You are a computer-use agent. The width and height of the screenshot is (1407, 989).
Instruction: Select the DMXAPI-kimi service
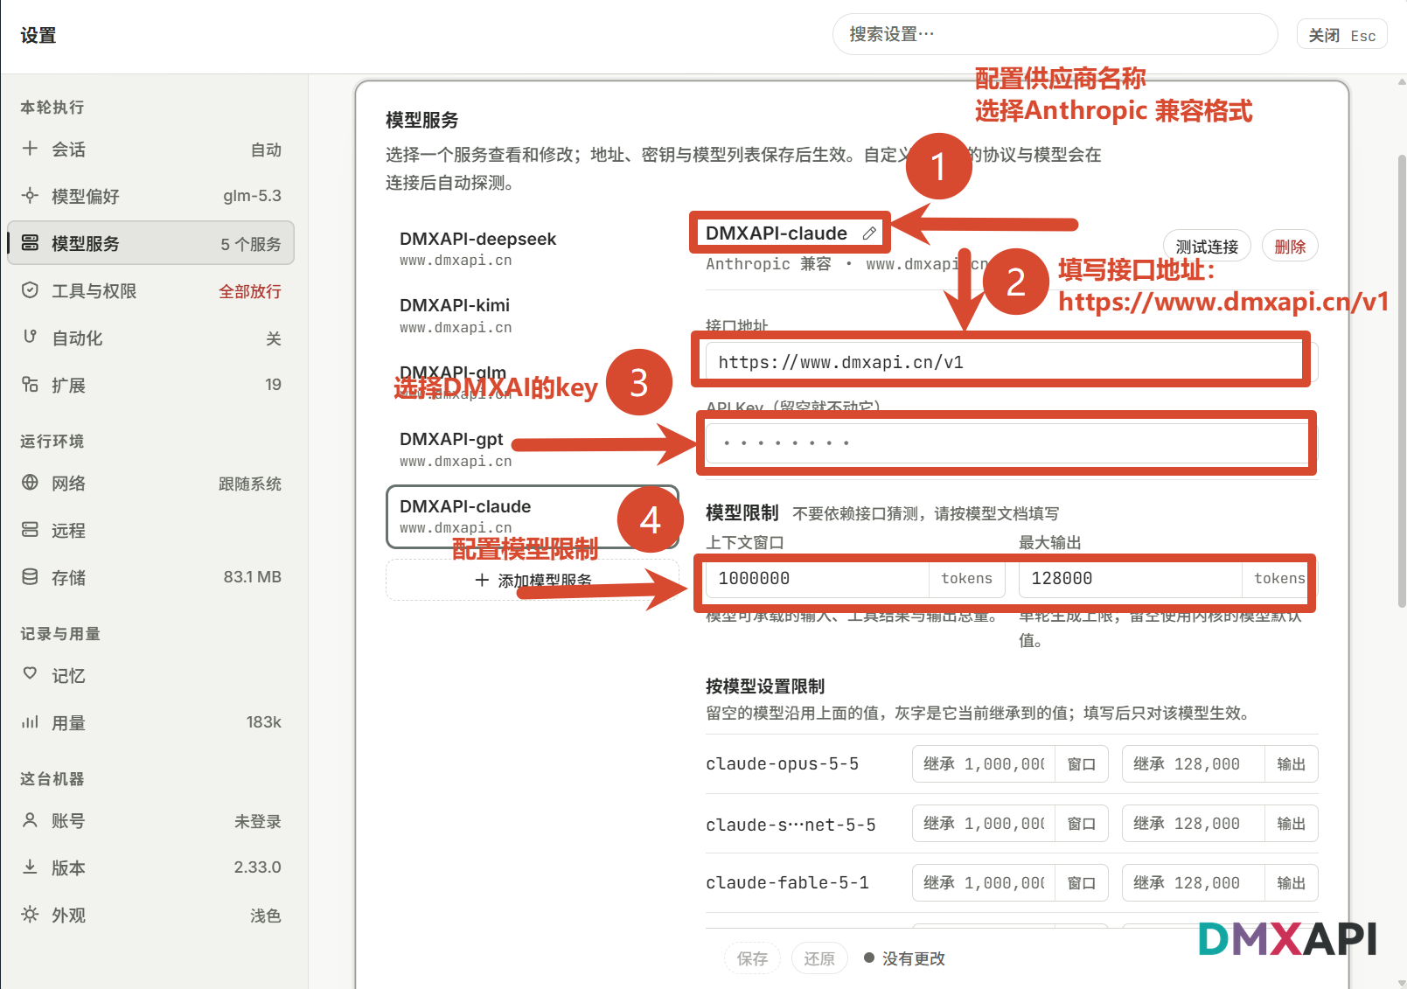pyautogui.click(x=533, y=316)
